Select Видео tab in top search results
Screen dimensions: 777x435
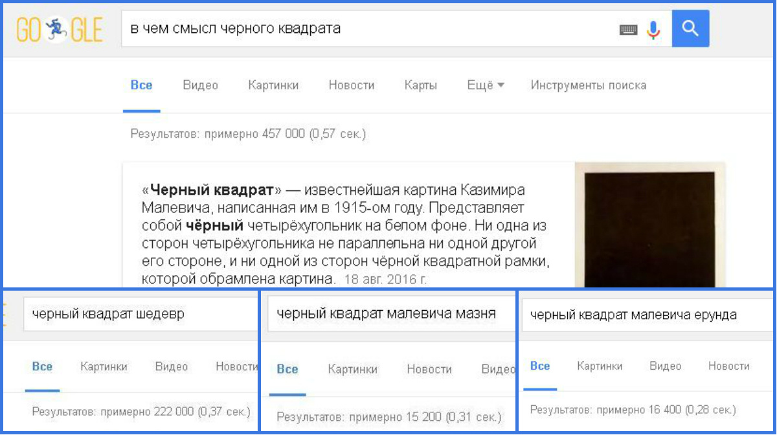tap(200, 85)
